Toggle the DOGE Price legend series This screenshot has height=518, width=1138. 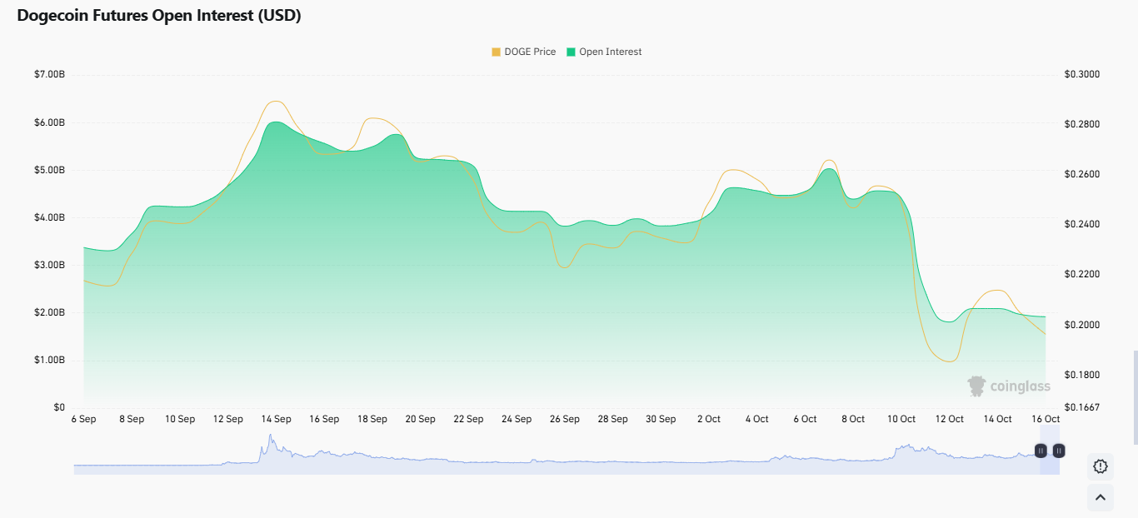click(523, 52)
